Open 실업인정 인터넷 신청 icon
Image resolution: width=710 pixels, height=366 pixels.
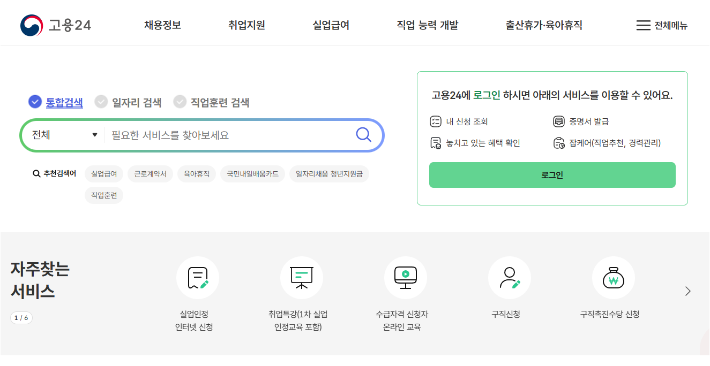pyautogui.click(x=198, y=278)
